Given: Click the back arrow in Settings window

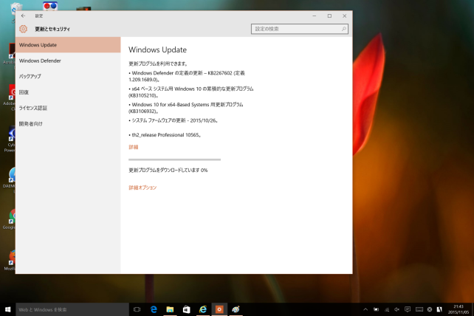Looking at the screenshot, I should 24,16.
